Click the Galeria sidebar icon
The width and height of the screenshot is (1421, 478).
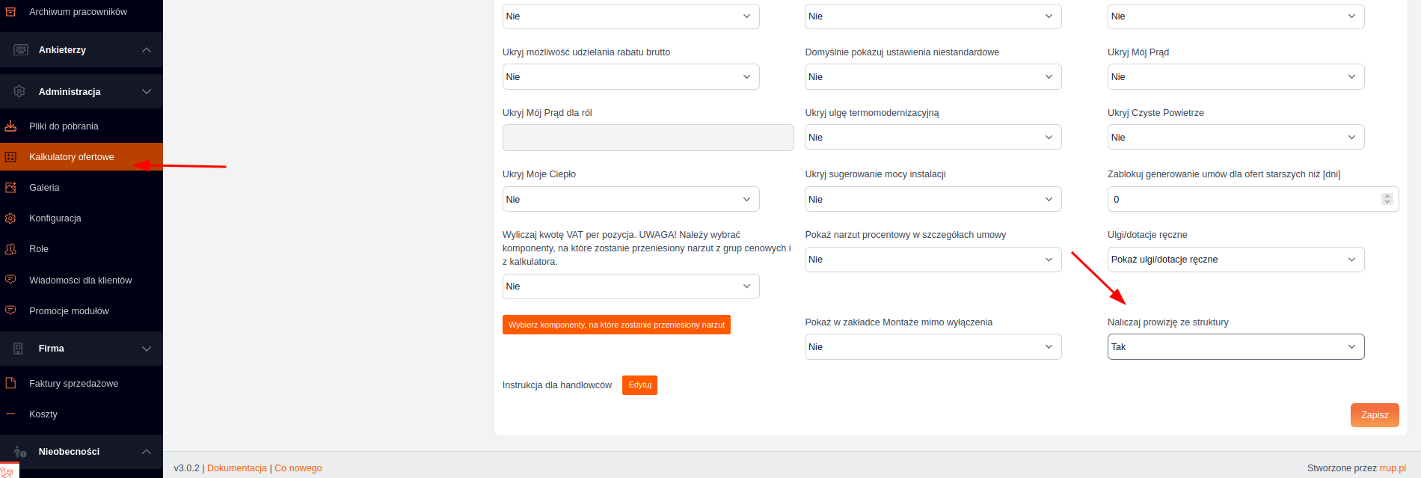(10, 187)
